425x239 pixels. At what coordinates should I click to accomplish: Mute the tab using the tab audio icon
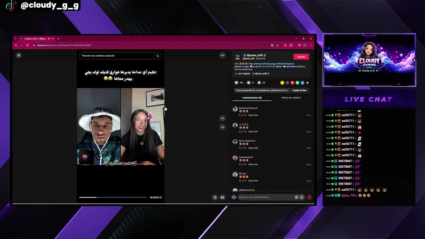coord(49,39)
